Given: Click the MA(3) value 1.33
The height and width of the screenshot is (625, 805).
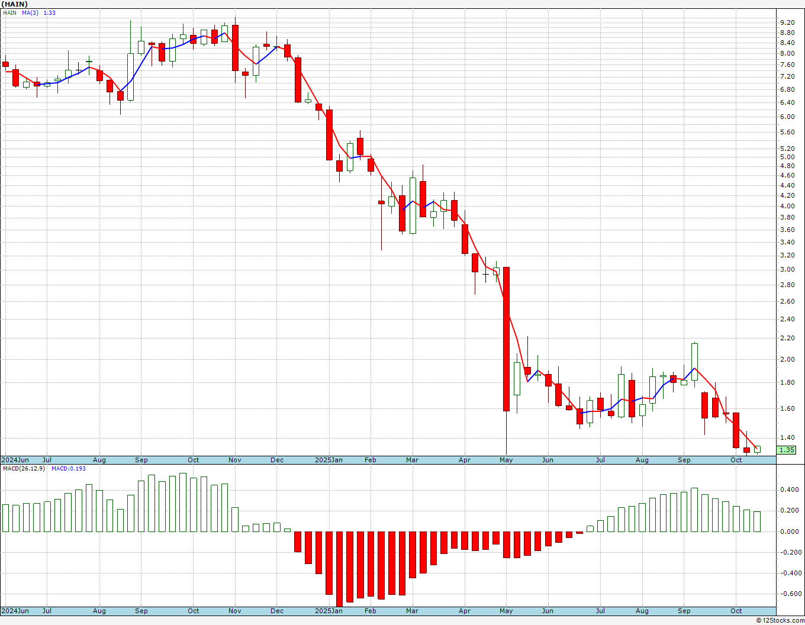Looking at the screenshot, I should 50,13.
